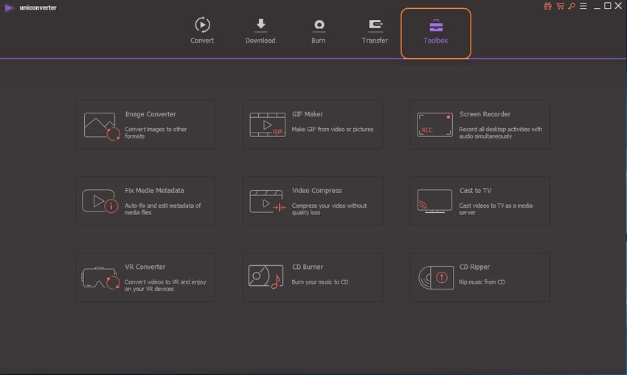Screen dimensions: 627x375
Task: Launch Screen Recorder via REC icon
Action: pos(434,125)
